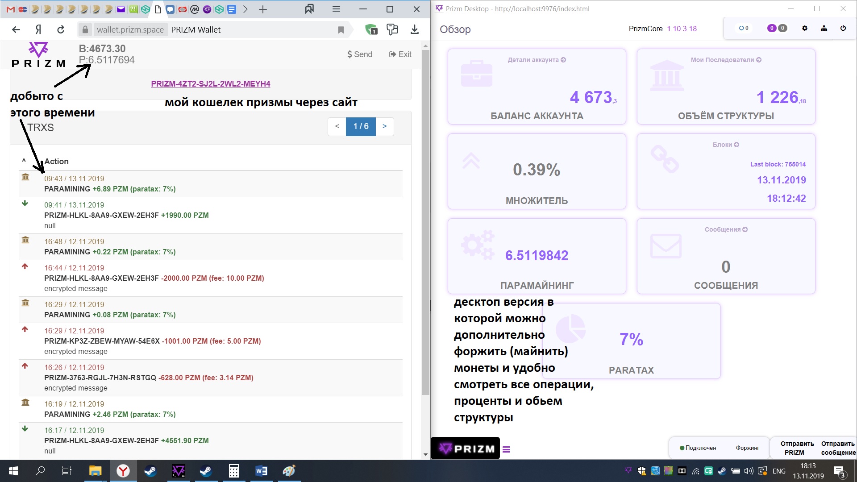Click the power/logout icon in Prizm Desktop
This screenshot has width=857, height=482.
(x=843, y=28)
